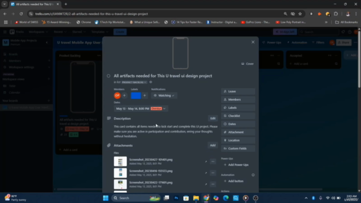Image resolution: width=361 pixels, height=203 pixels.
Task: Open Dates in card sidebar
Action: 238,124
